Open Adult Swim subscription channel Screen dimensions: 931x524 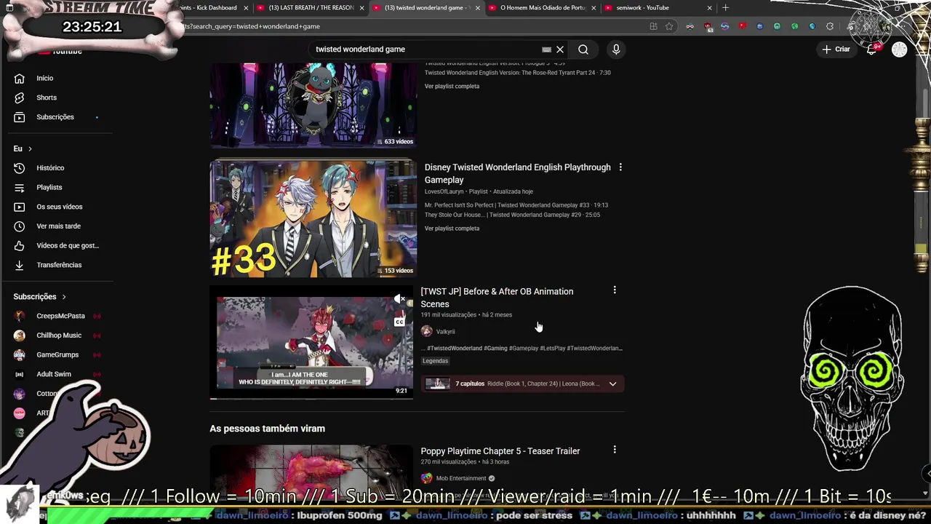pyautogui.click(x=54, y=374)
